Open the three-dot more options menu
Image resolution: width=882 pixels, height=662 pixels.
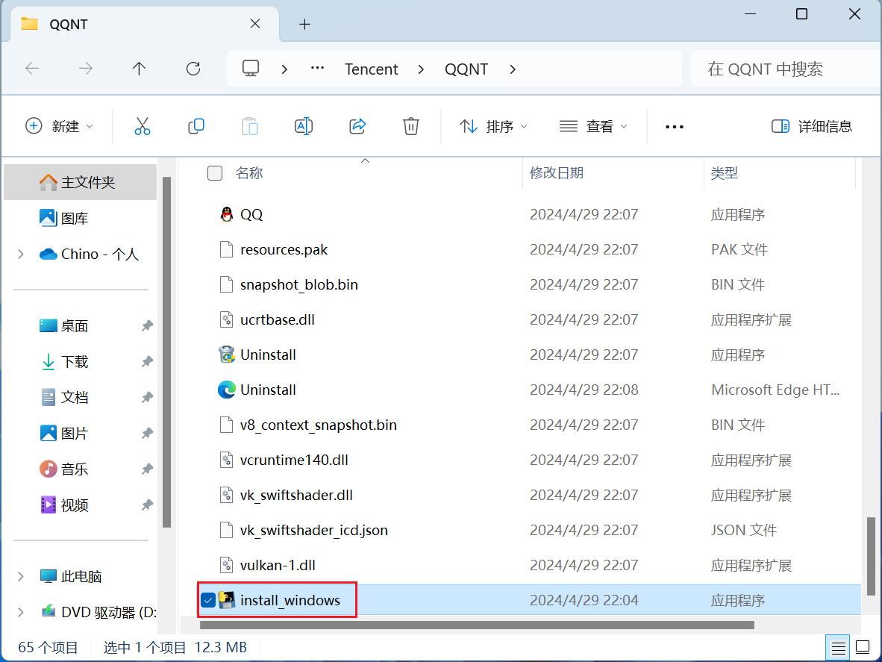coord(674,127)
